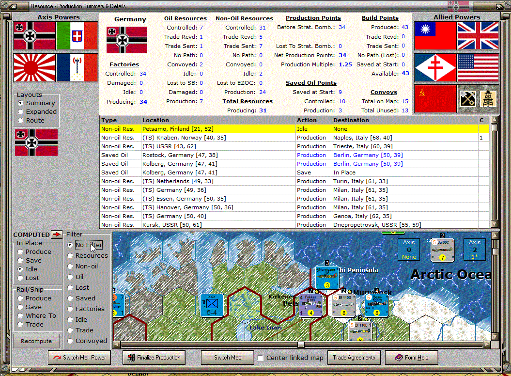Choose Rail/Ship Trade option
The image size is (511, 376).
point(31,325)
